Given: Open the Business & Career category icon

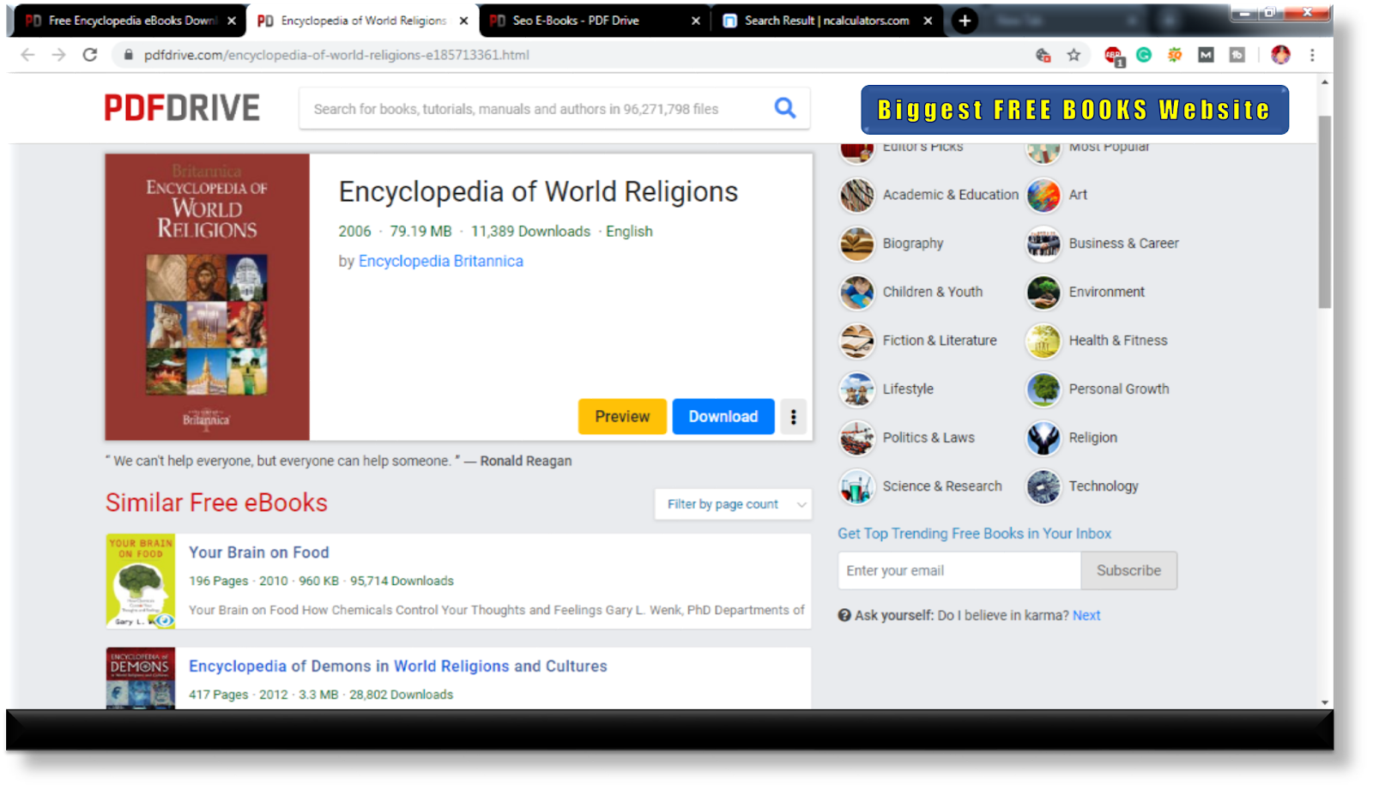Looking at the screenshot, I should (x=1043, y=244).
